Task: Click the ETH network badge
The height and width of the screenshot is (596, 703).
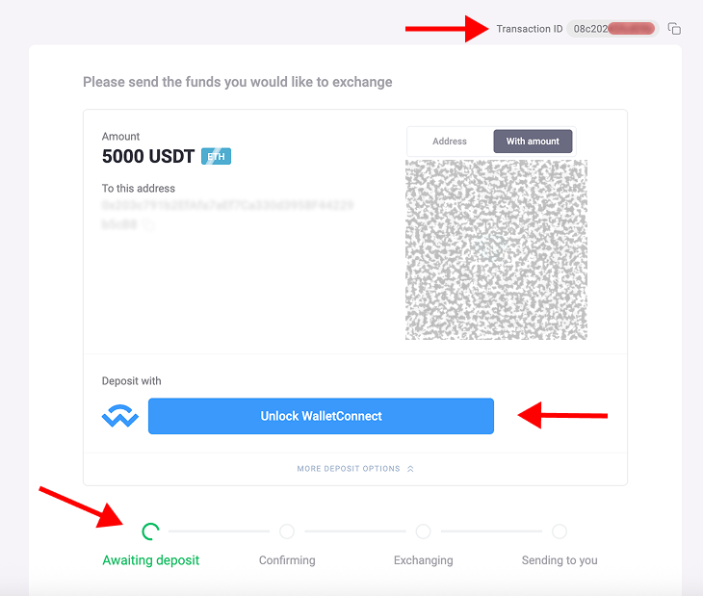Action: [x=216, y=156]
